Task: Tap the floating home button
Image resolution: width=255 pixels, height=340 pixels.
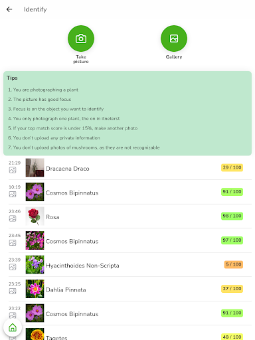Action: 13,327
